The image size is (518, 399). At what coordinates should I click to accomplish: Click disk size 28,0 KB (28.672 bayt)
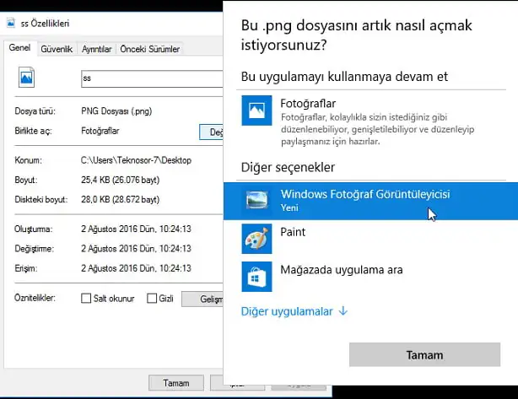click(121, 199)
